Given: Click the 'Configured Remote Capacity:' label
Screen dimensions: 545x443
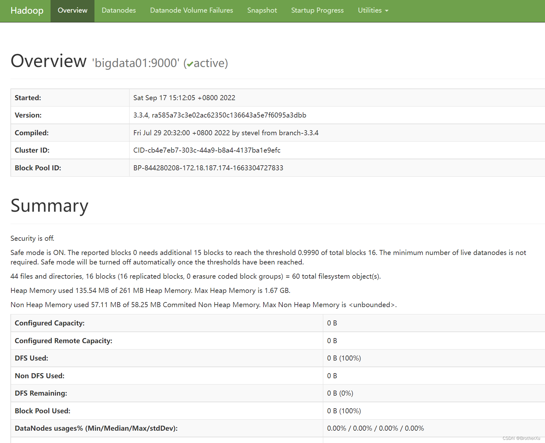Looking at the screenshot, I should 64,341.
